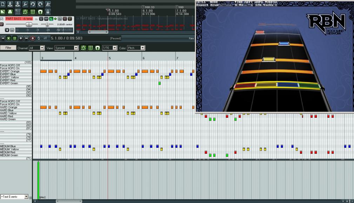The height and width of the screenshot is (203, 354).
Task: Start playback with the Play button
Action: [8, 38]
